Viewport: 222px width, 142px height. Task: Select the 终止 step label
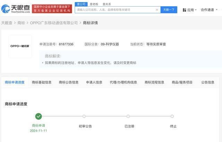[x=173, y=126]
